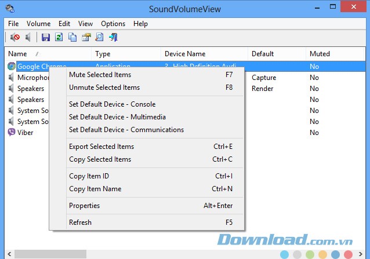Open the Volume menu in menu bar
The image size is (370, 259).
click(38, 24)
